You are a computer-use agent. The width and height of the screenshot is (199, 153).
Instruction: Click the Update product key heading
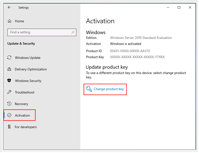107,67
